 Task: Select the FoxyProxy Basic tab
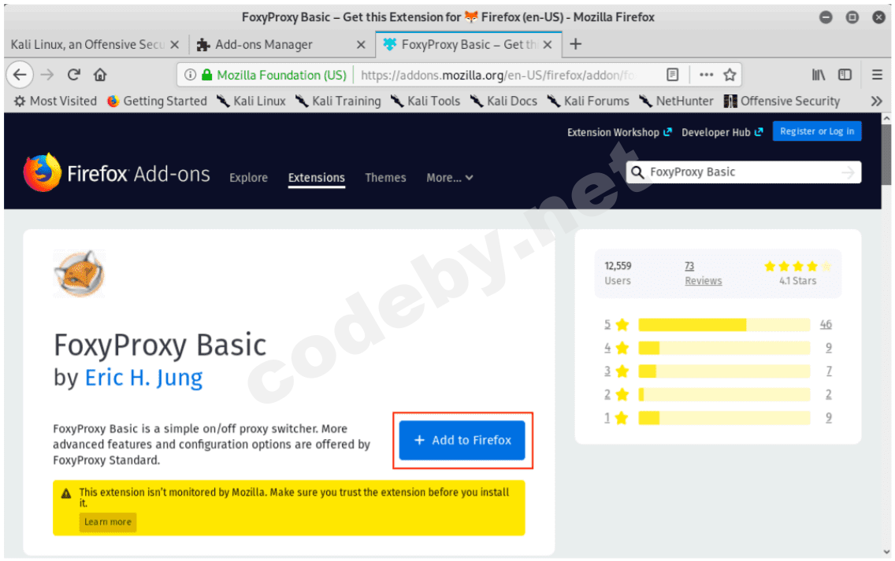469,45
